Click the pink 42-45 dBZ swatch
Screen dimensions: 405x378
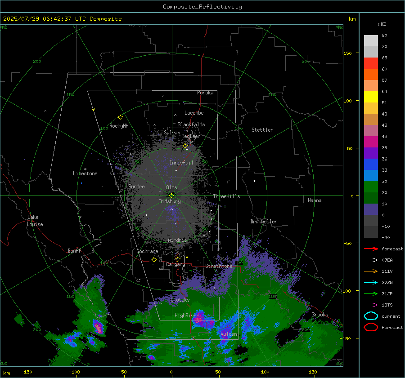pyautogui.click(x=371, y=131)
